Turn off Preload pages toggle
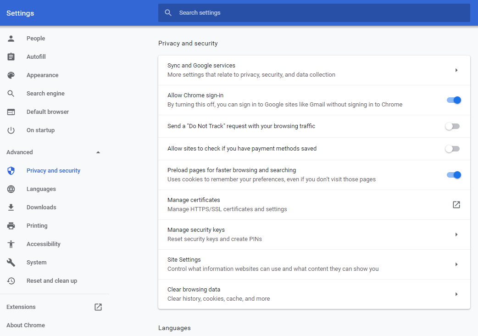The height and width of the screenshot is (336, 478). [x=454, y=175]
